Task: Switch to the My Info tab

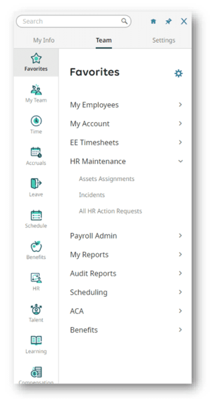Action: pos(44,40)
